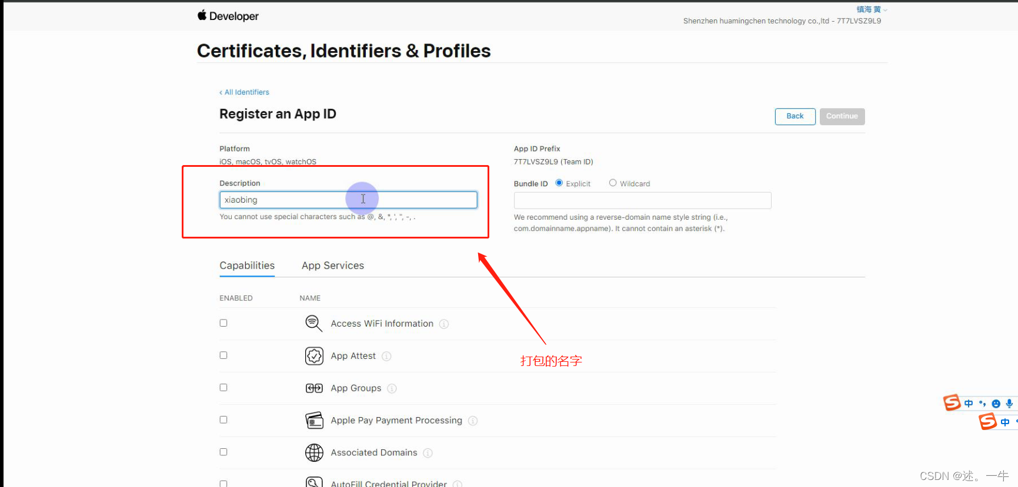Click the Continue button
The width and height of the screenshot is (1018, 487).
[842, 116]
